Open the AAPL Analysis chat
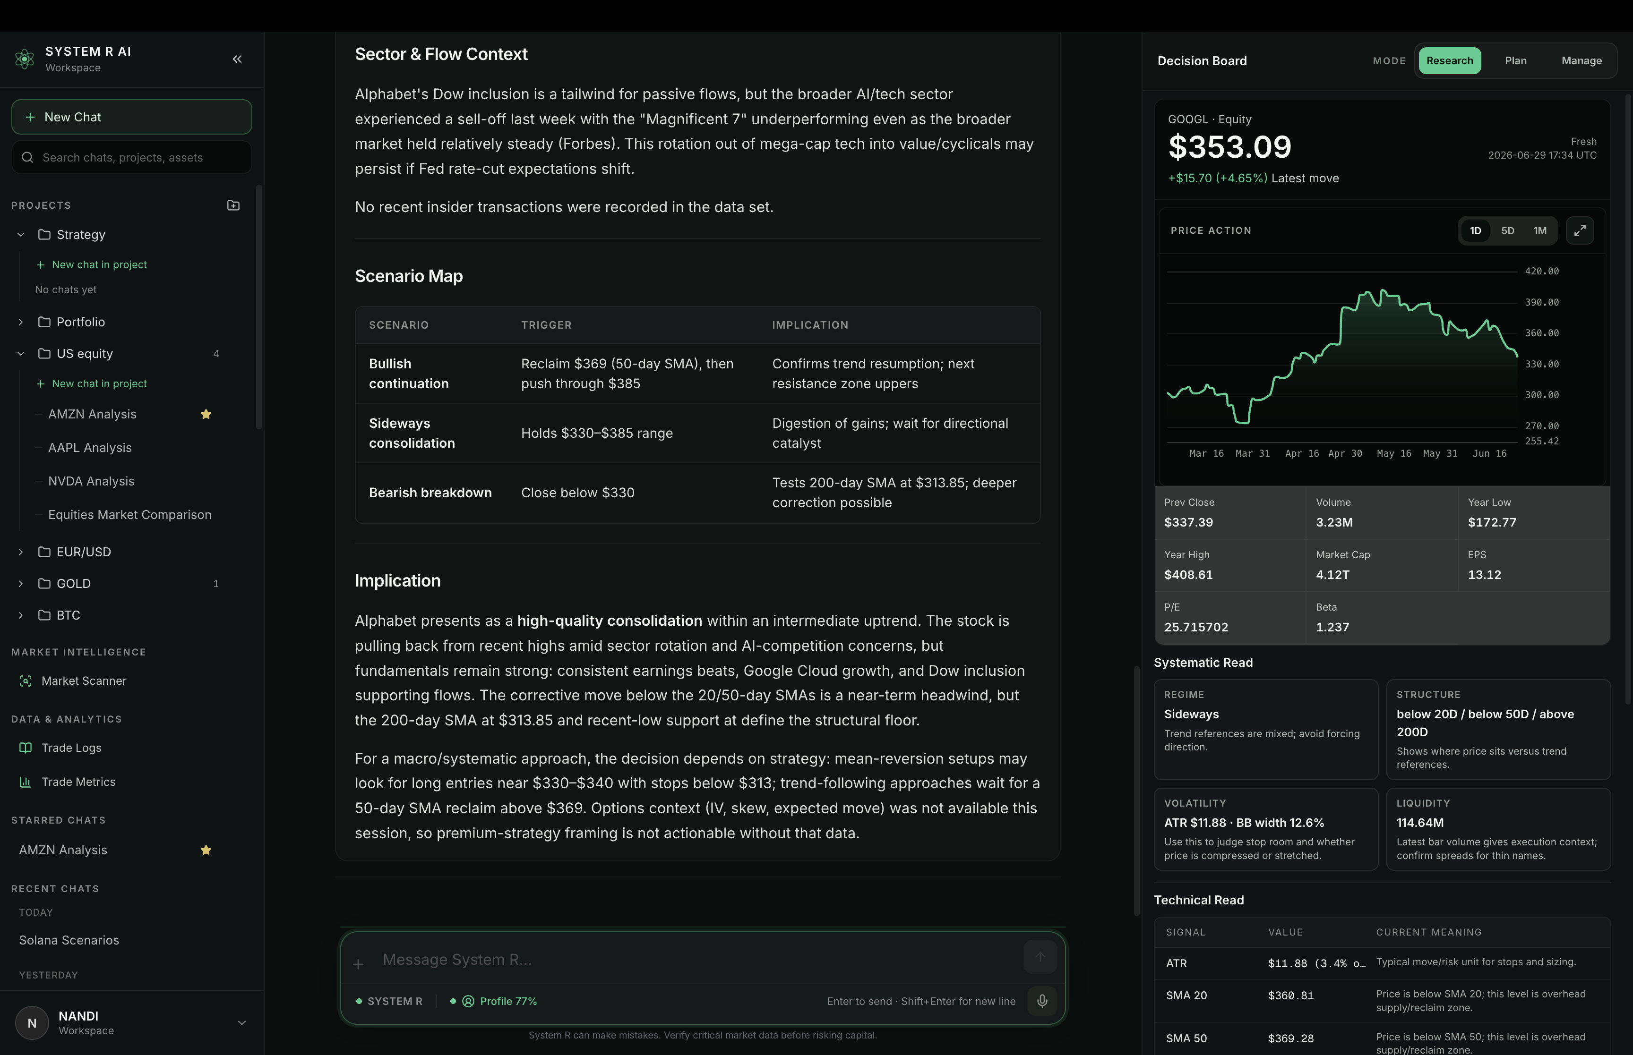Image resolution: width=1633 pixels, height=1055 pixels. 90,447
